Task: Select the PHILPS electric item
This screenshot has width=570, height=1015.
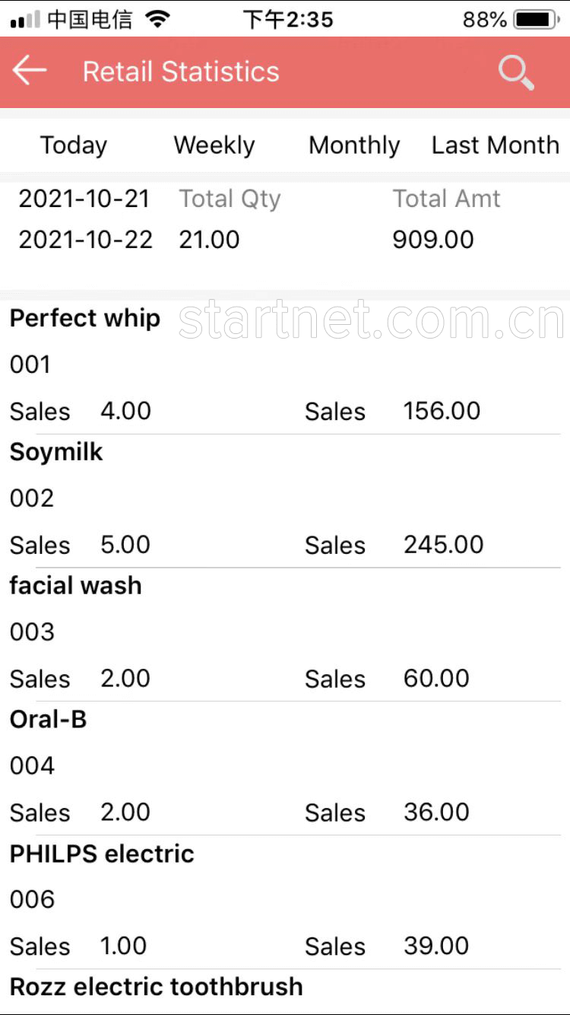Action: (x=285, y=902)
